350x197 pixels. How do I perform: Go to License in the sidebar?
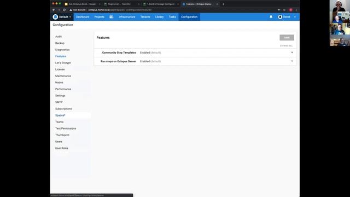[x=60, y=69]
